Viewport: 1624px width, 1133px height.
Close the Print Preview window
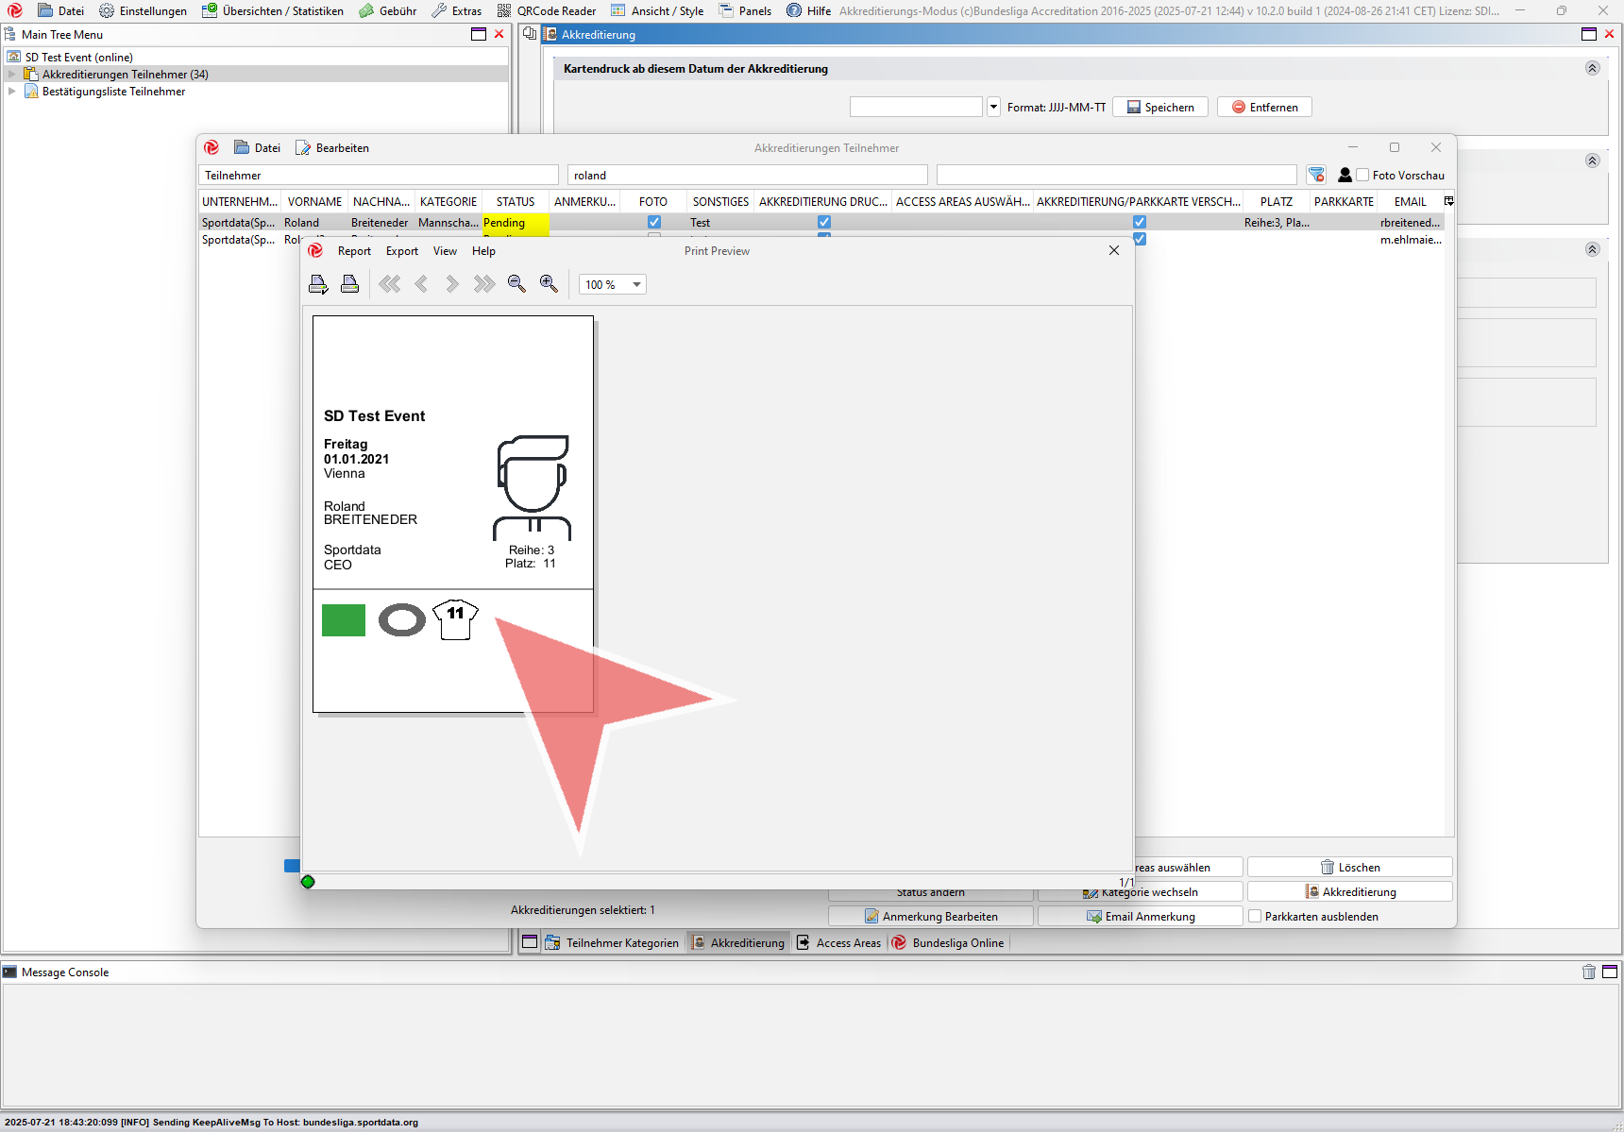[x=1114, y=250]
